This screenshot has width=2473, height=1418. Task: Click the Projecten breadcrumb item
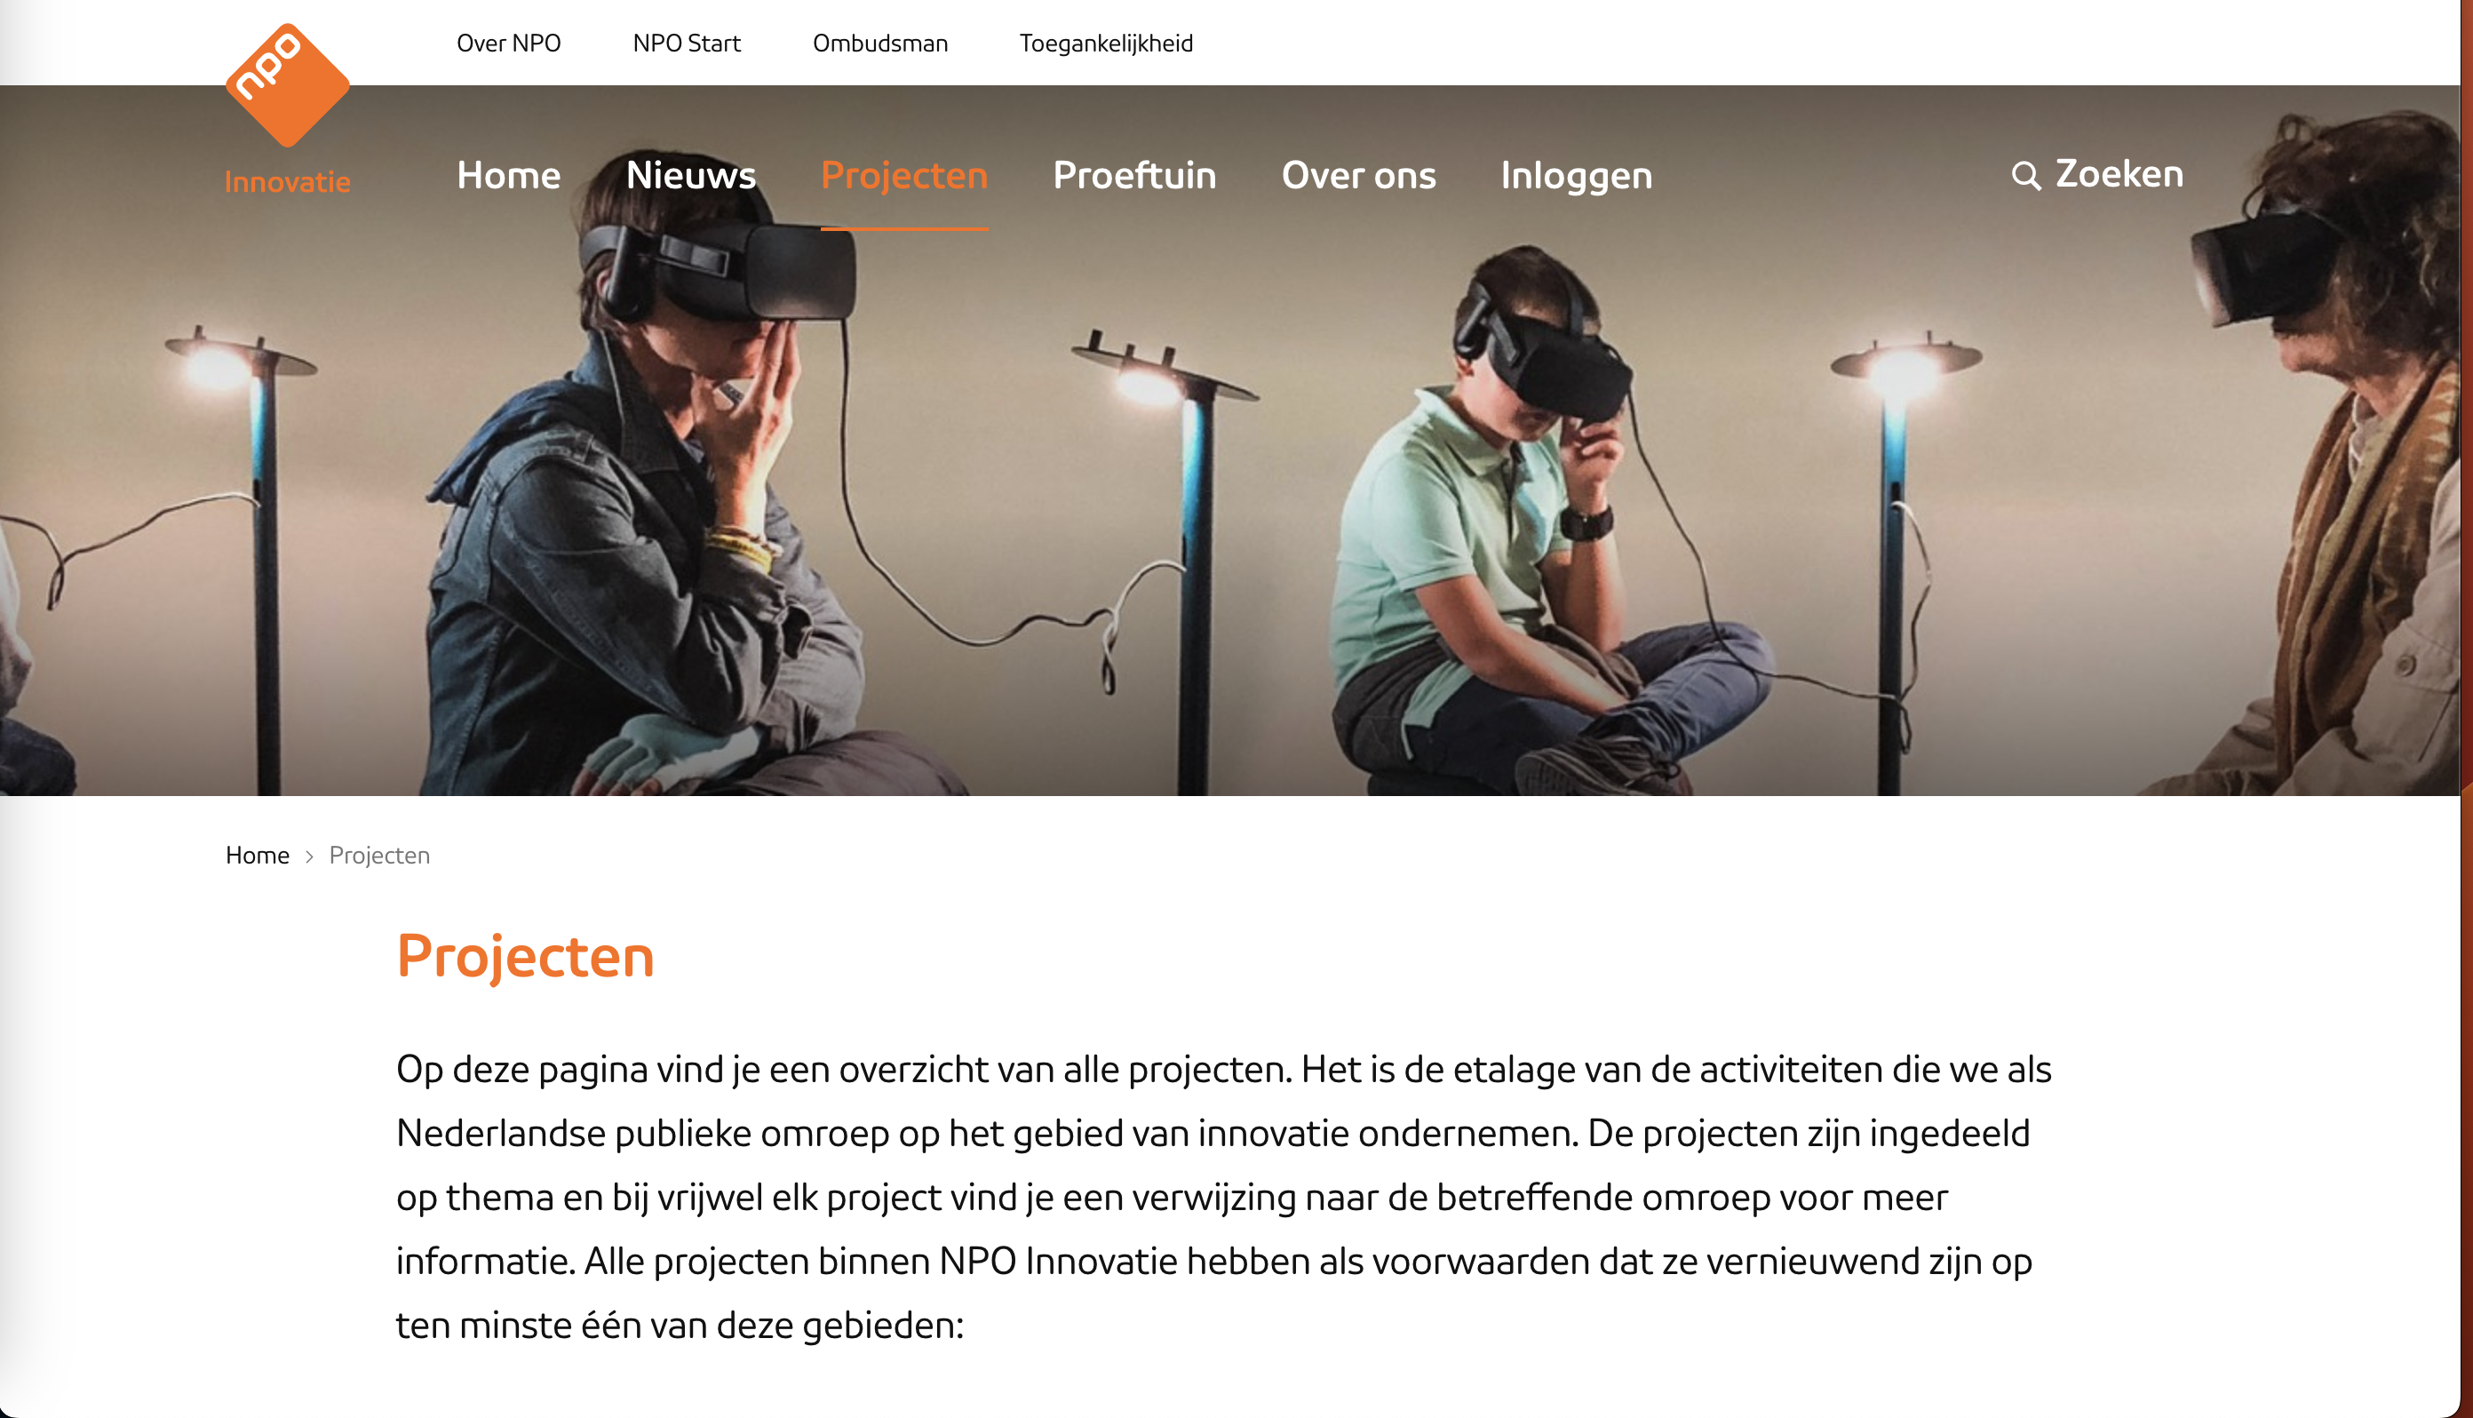point(379,855)
